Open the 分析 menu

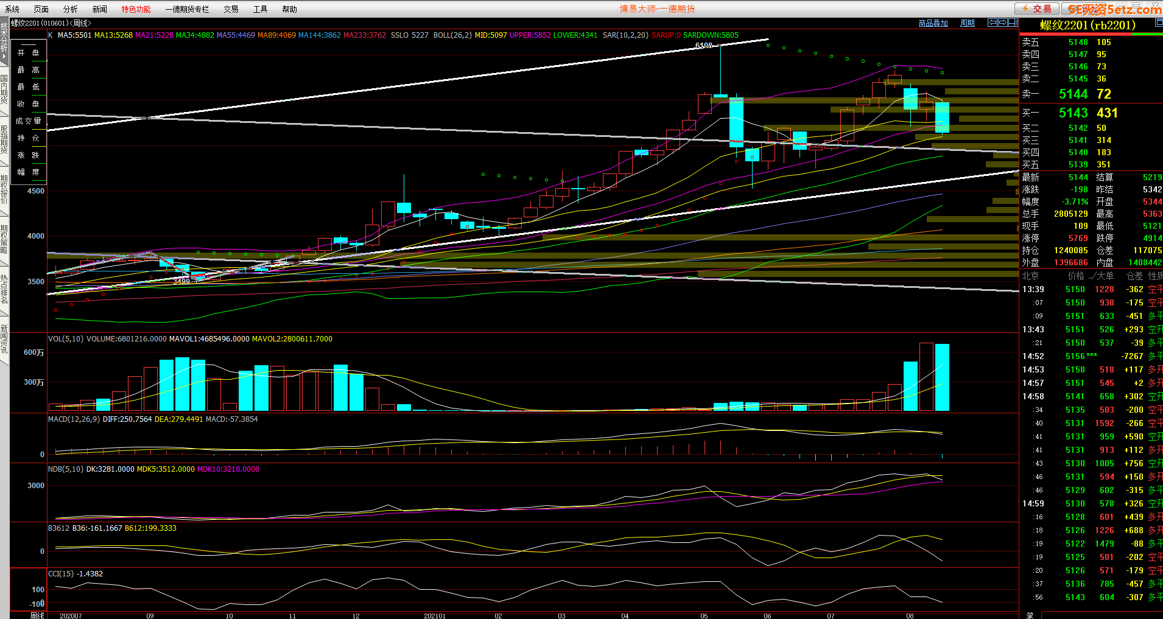70,9
